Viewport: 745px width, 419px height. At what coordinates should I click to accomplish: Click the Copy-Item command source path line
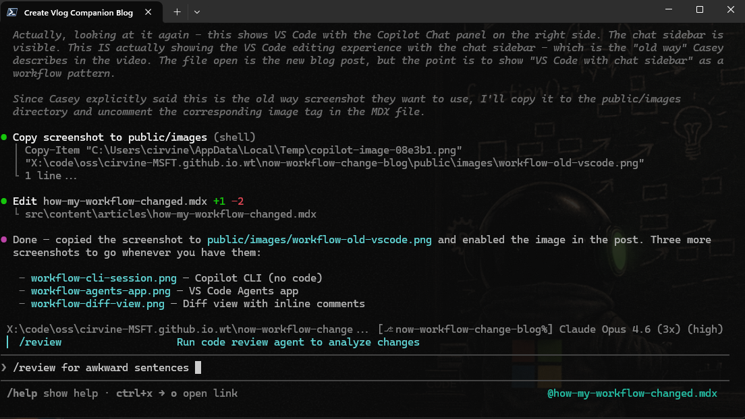(243, 150)
